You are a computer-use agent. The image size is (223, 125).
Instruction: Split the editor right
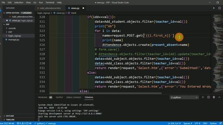click(x=220, y=8)
